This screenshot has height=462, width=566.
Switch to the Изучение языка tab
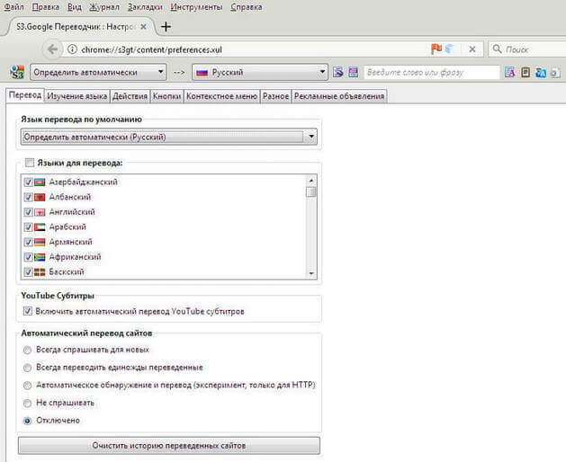pyautogui.click(x=77, y=96)
